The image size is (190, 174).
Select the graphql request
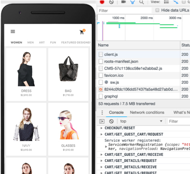143,96
